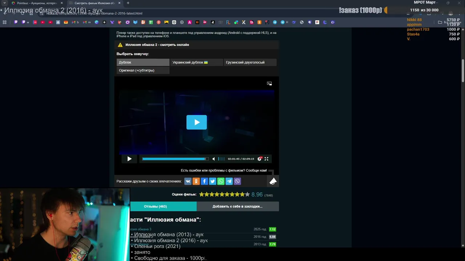Mute the video player sound
The height and width of the screenshot is (261, 465).
point(214,159)
